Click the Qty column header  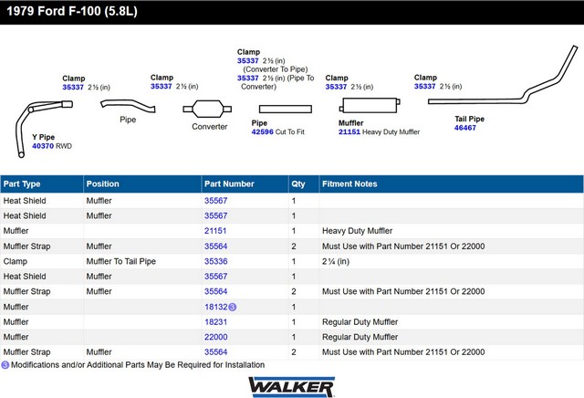pyautogui.click(x=304, y=184)
